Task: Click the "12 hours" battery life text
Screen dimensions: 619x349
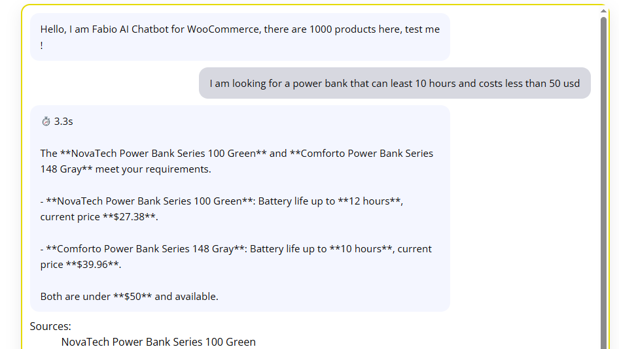Action: click(x=368, y=201)
